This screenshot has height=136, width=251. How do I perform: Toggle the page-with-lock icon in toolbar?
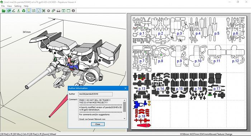(x=39, y=11)
